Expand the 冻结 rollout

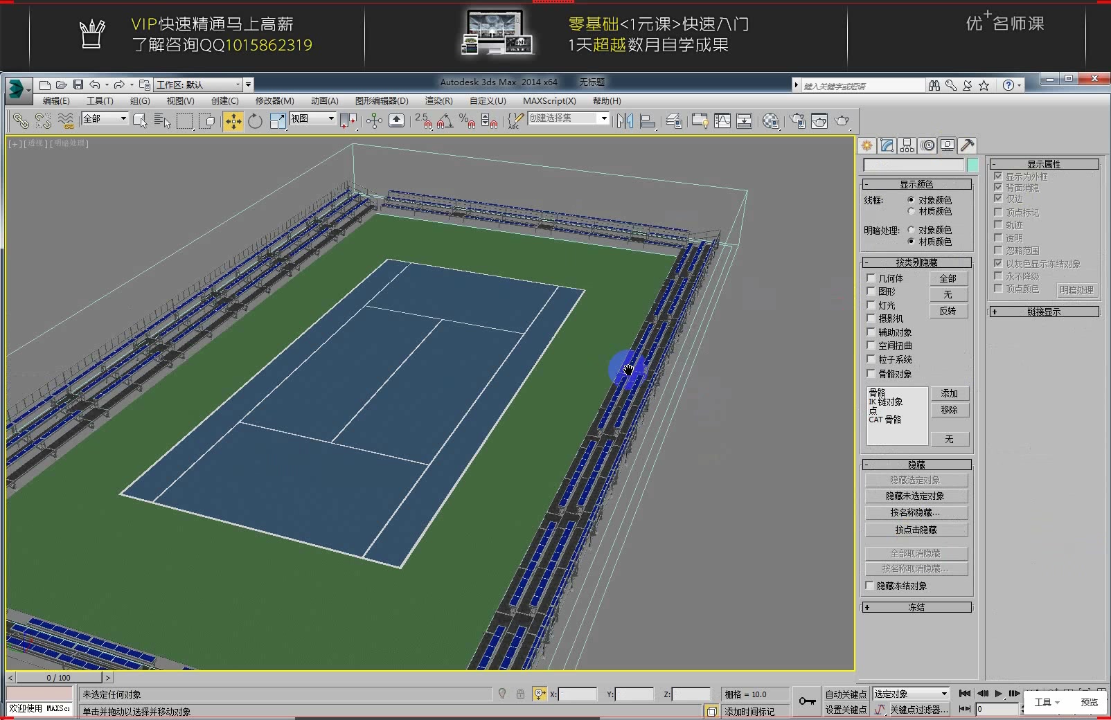916,607
